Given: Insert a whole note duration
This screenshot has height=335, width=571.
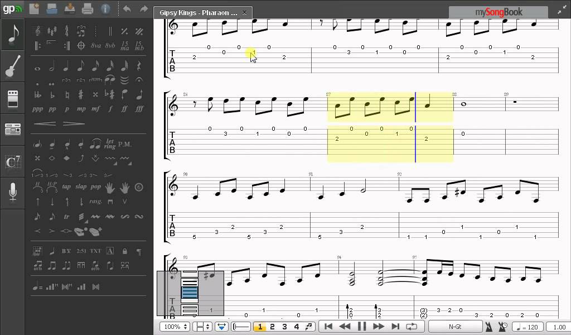Looking at the screenshot, I should [x=37, y=68].
